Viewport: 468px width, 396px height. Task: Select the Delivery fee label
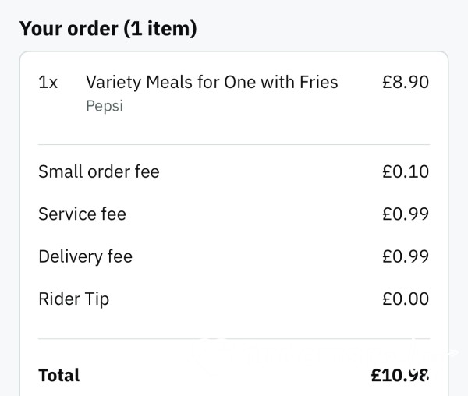pos(85,256)
